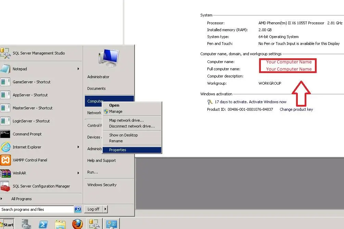The width and height of the screenshot is (344, 229).
Task: Launch Notepad from Start menu icon
Action: pos(5,69)
